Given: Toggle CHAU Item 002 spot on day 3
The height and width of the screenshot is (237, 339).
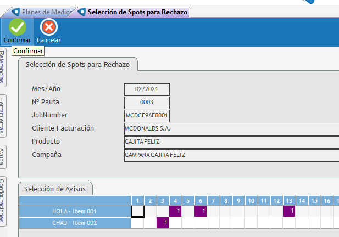Looking at the screenshot, I should [163, 223].
